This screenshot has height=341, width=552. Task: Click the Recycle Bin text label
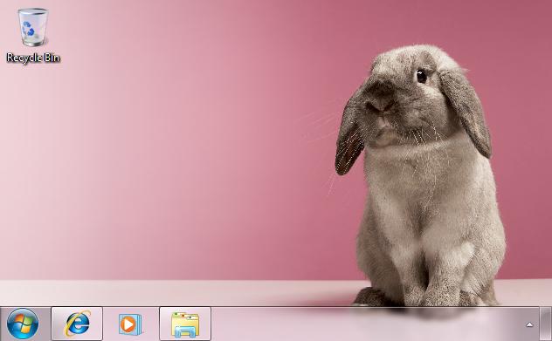[33, 58]
